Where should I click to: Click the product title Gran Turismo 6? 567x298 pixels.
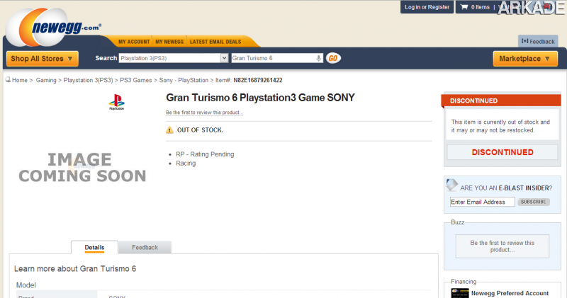[x=260, y=98]
